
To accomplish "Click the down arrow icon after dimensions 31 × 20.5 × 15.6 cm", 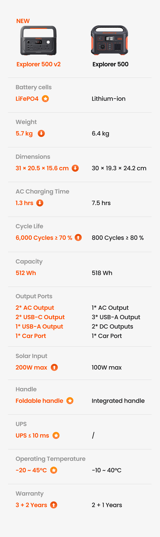I will coord(75,168).
